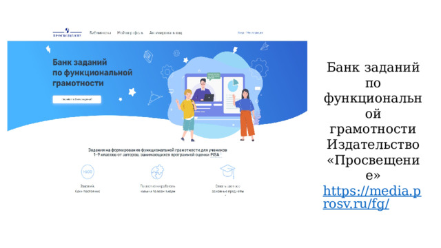
Task: Click the teacher illustration on the monitor
Action: [x=204, y=90]
